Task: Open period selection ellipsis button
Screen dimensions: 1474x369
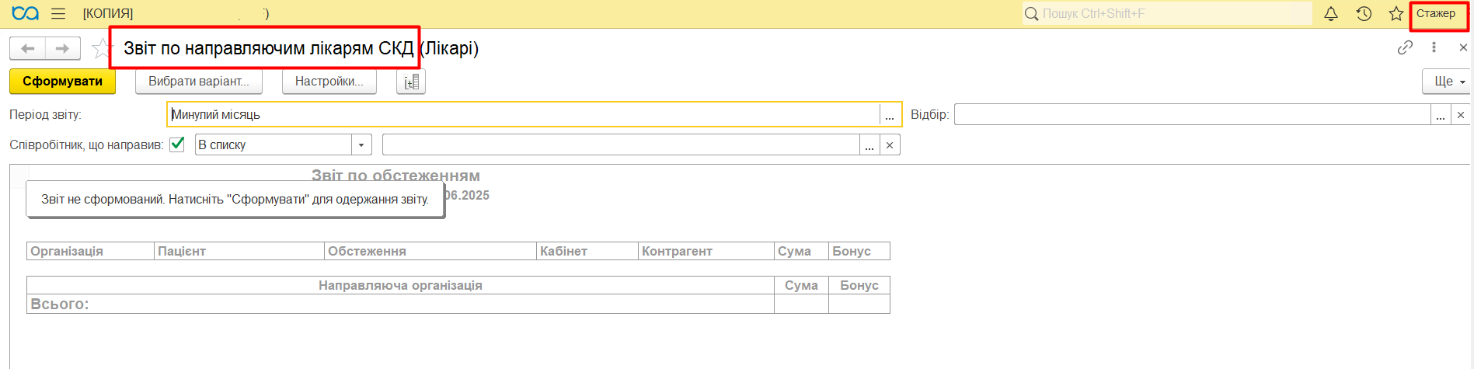Action: point(890,115)
